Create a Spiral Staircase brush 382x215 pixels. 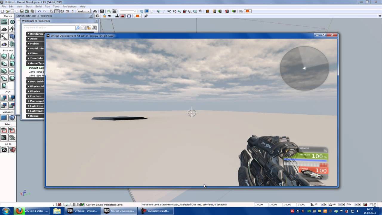[x=4, y=79]
